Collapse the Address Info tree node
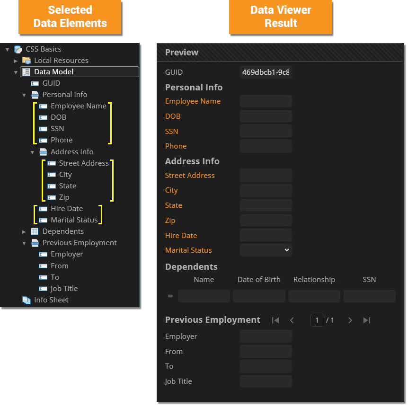 [x=32, y=152]
